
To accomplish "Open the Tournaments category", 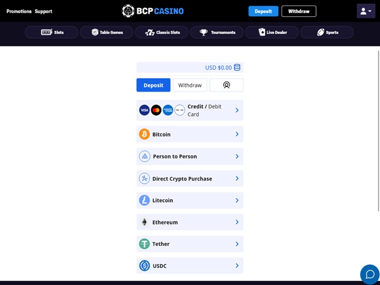I will (217, 32).
